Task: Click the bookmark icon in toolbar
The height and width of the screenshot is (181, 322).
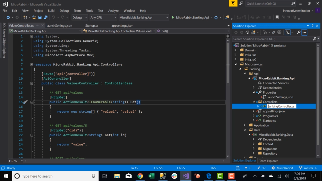Action: [277, 17]
